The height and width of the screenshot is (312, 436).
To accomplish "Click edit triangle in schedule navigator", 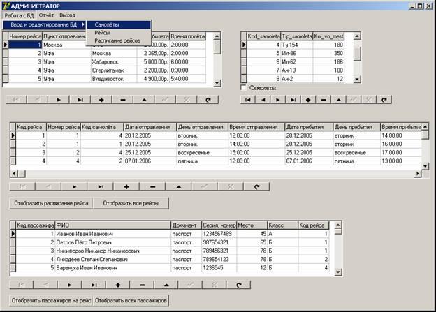I will [177, 186].
